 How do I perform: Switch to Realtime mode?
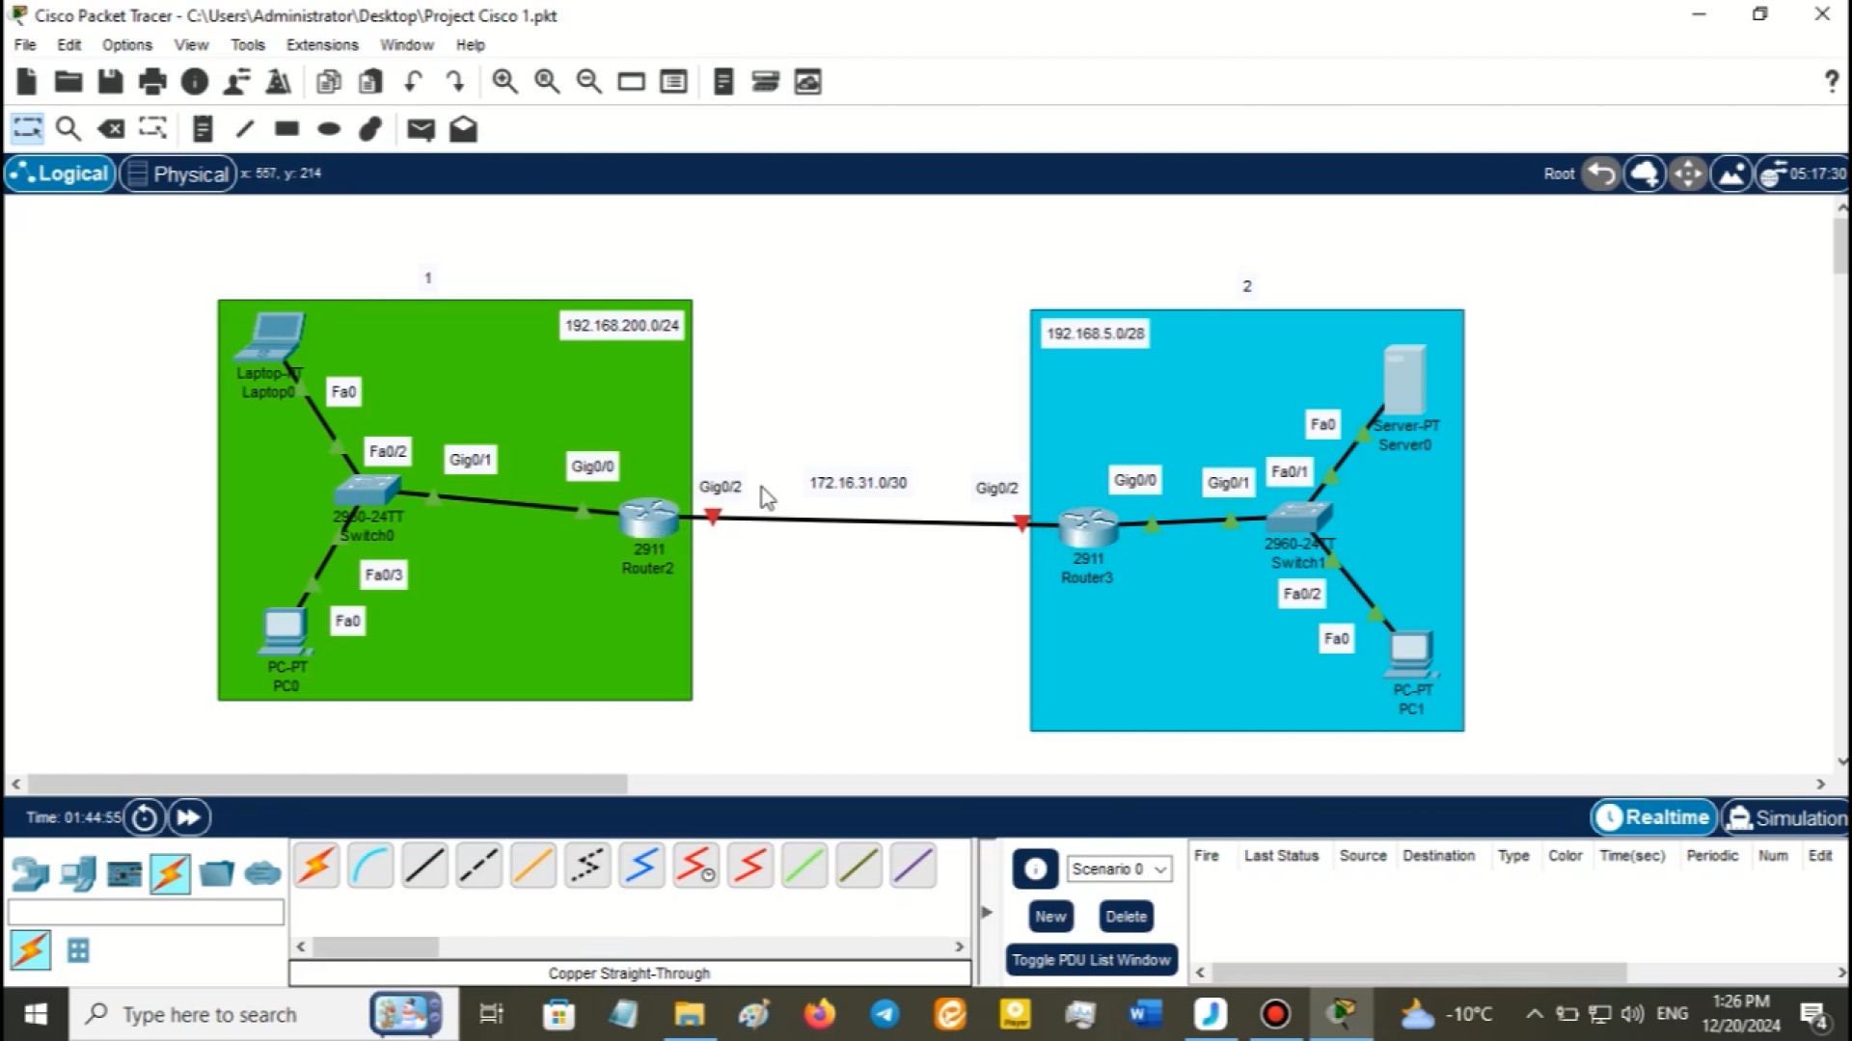coord(1653,817)
